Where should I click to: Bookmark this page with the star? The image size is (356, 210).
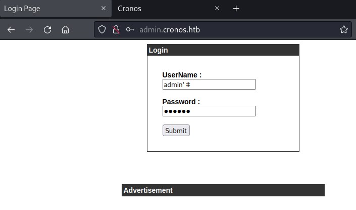pos(343,30)
